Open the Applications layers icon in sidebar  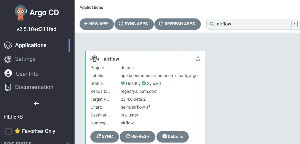click(x=8, y=45)
